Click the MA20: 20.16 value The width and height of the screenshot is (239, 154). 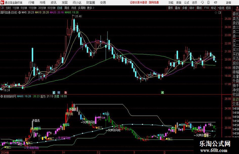click(57, 12)
